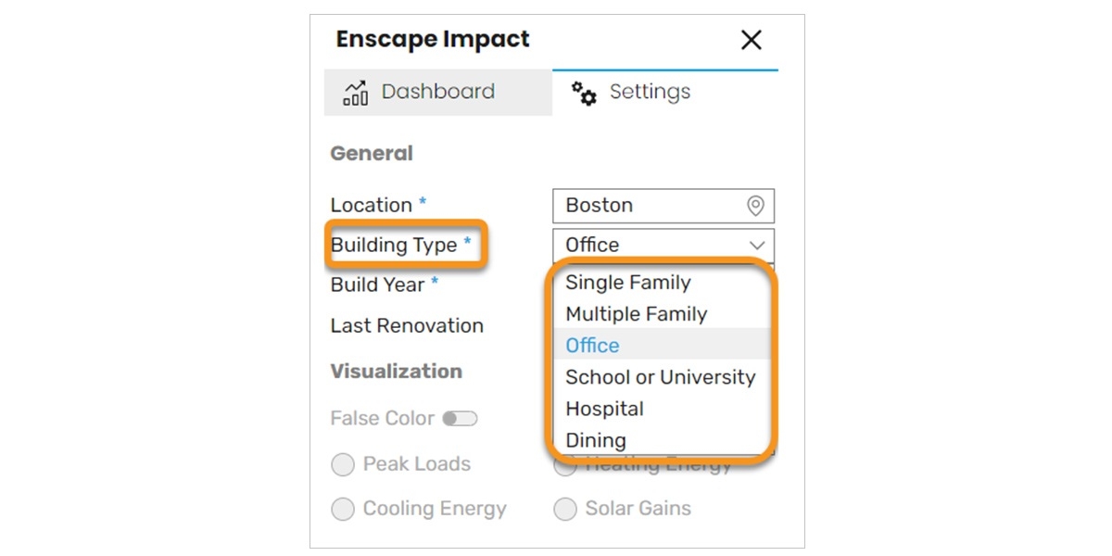Toggle the False Color switch

(x=461, y=418)
